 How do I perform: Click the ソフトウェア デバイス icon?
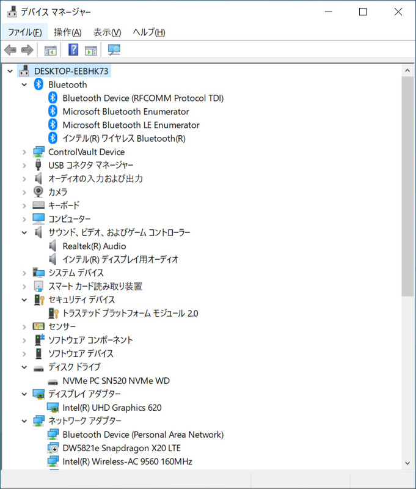[38, 353]
